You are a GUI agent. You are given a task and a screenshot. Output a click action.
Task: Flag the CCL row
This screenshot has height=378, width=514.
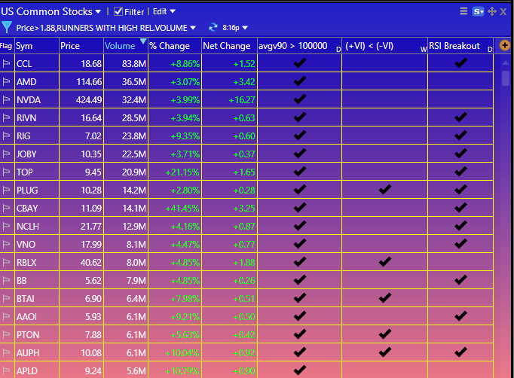[6, 63]
